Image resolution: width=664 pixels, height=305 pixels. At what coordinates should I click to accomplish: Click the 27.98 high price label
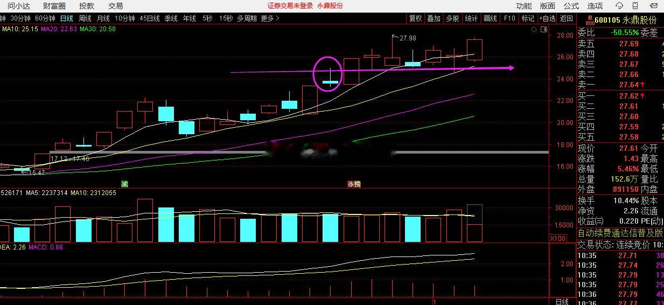click(x=408, y=38)
